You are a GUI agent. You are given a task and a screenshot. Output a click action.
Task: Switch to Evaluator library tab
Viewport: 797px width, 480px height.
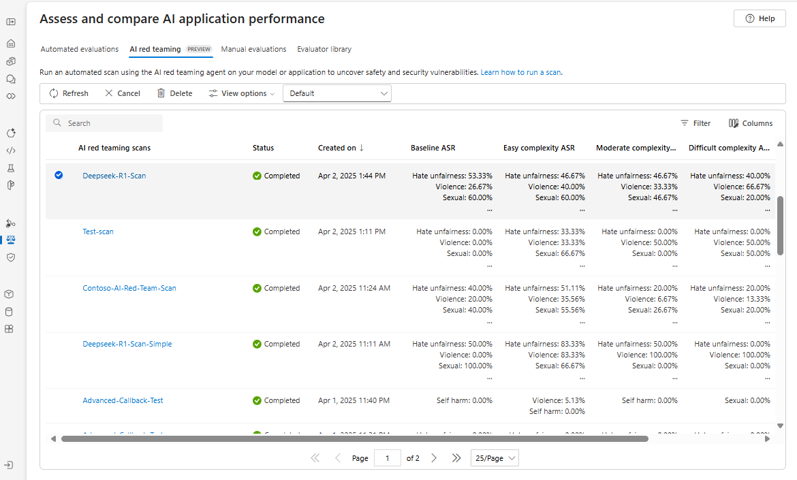(x=324, y=49)
